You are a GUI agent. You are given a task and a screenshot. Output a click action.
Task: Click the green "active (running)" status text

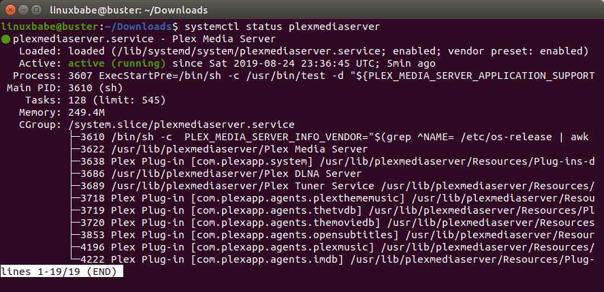[108, 63]
